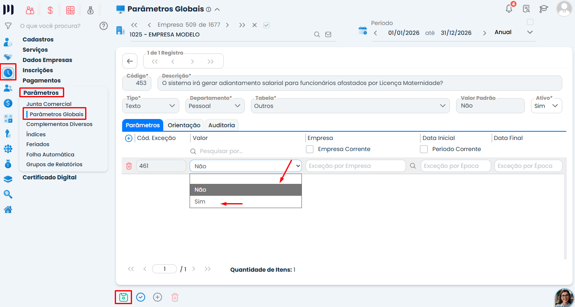Switch to the Orientação tab

pyautogui.click(x=184, y=125)
